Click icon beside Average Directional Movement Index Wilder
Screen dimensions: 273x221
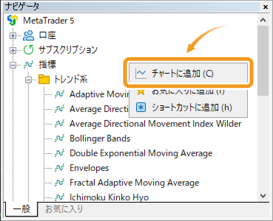60,124
